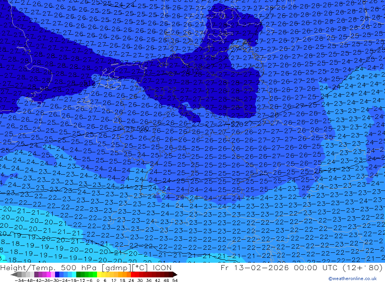The image size is (385, 282).
Task: Select the forecast date 13-02-2026 text
Action: (261, 267)
